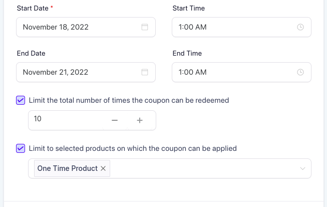This screenshot has width=327, height=207.
Task: Uncheck limit total redemptions checkbox
Action: (21, 100)
